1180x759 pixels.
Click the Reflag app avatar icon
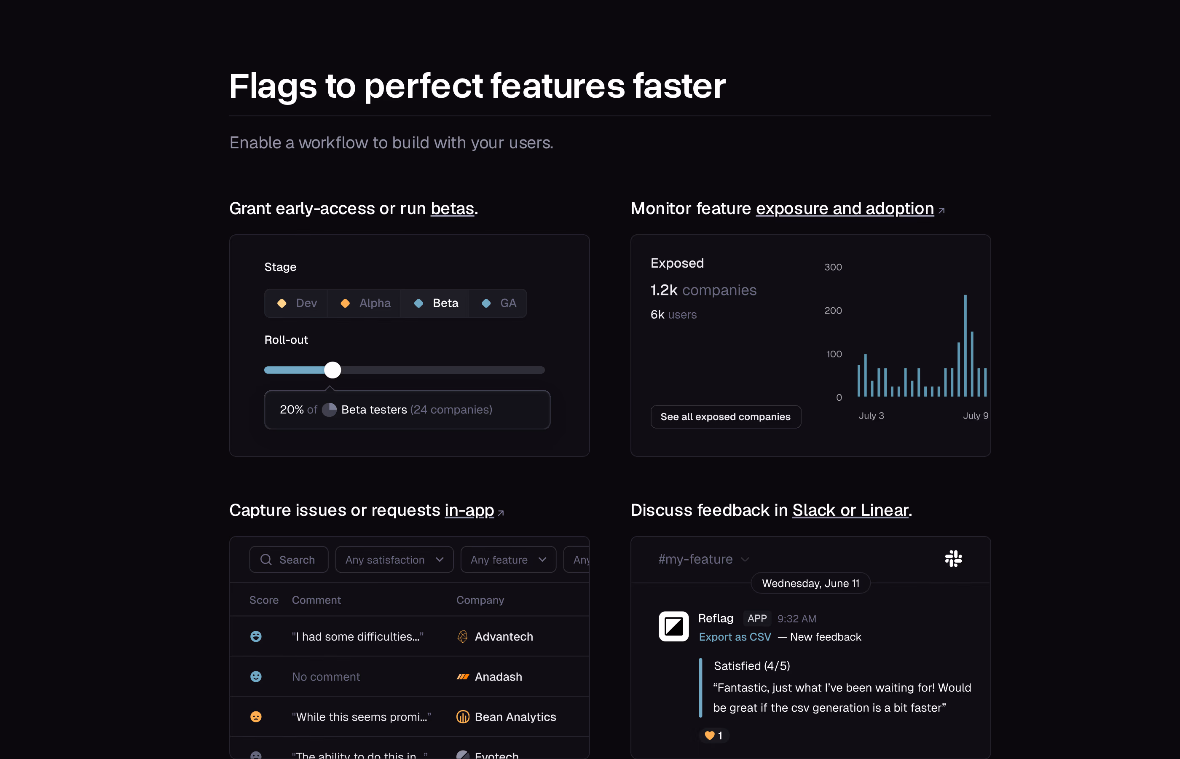[x=673, y=626]
